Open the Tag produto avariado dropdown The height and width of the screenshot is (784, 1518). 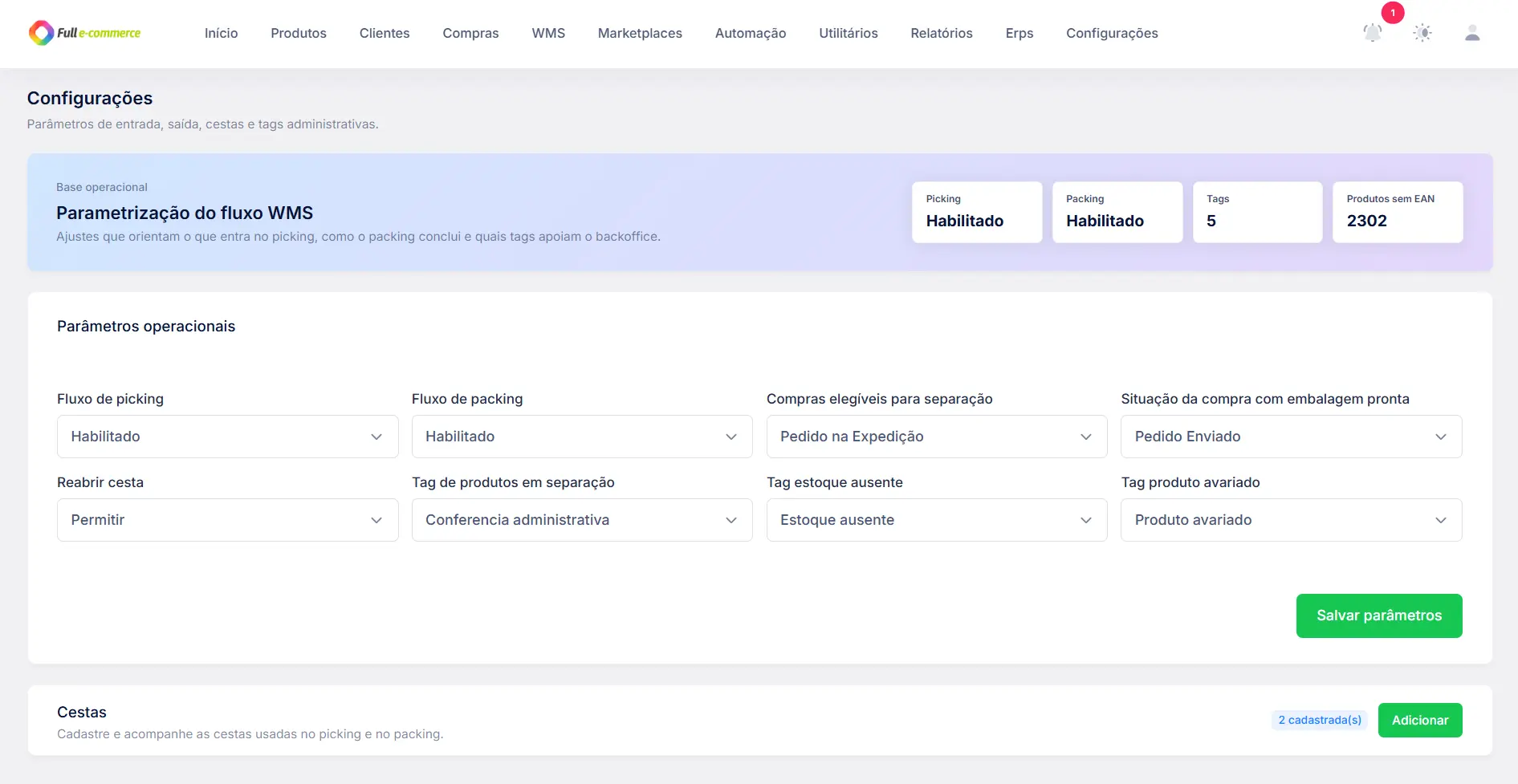[1292, 520]
